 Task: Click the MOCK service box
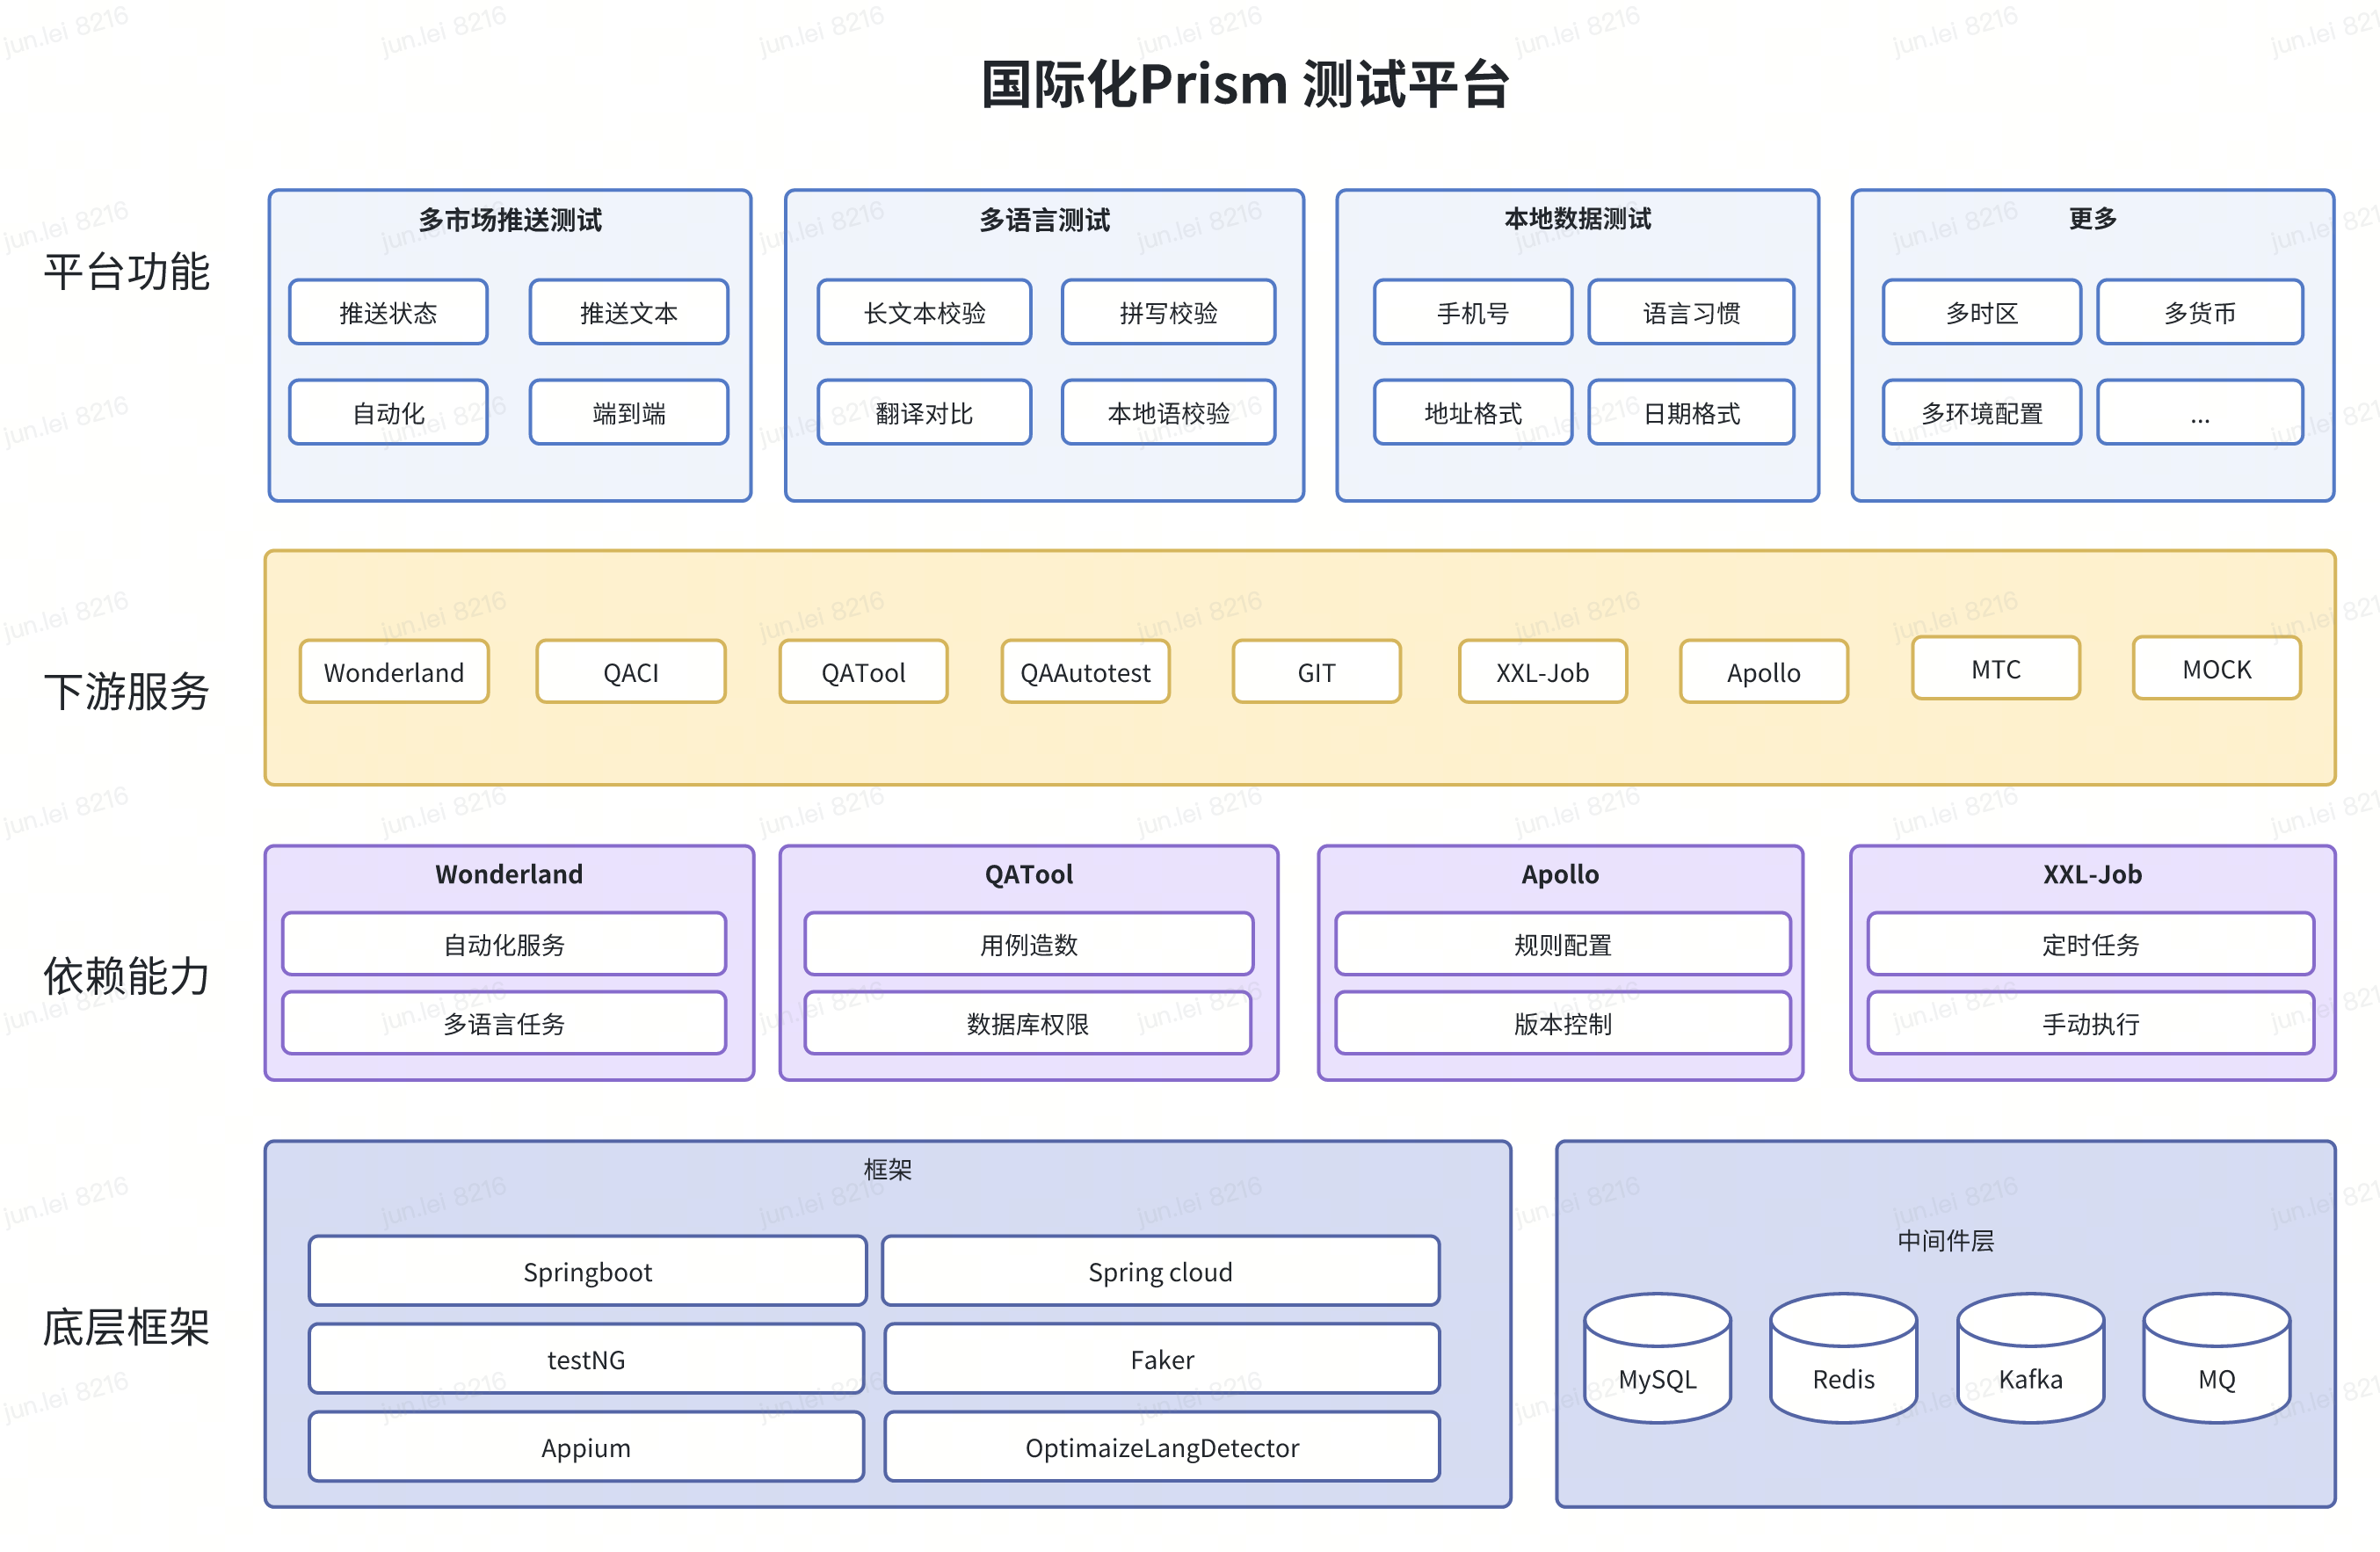pos(2216,668)
